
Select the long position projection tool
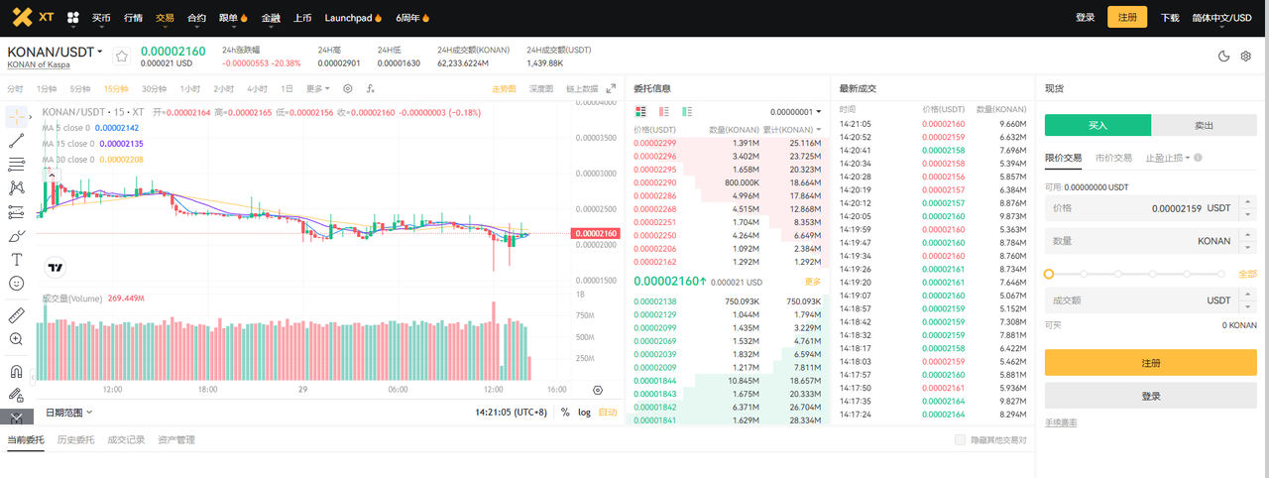(16, 211)
